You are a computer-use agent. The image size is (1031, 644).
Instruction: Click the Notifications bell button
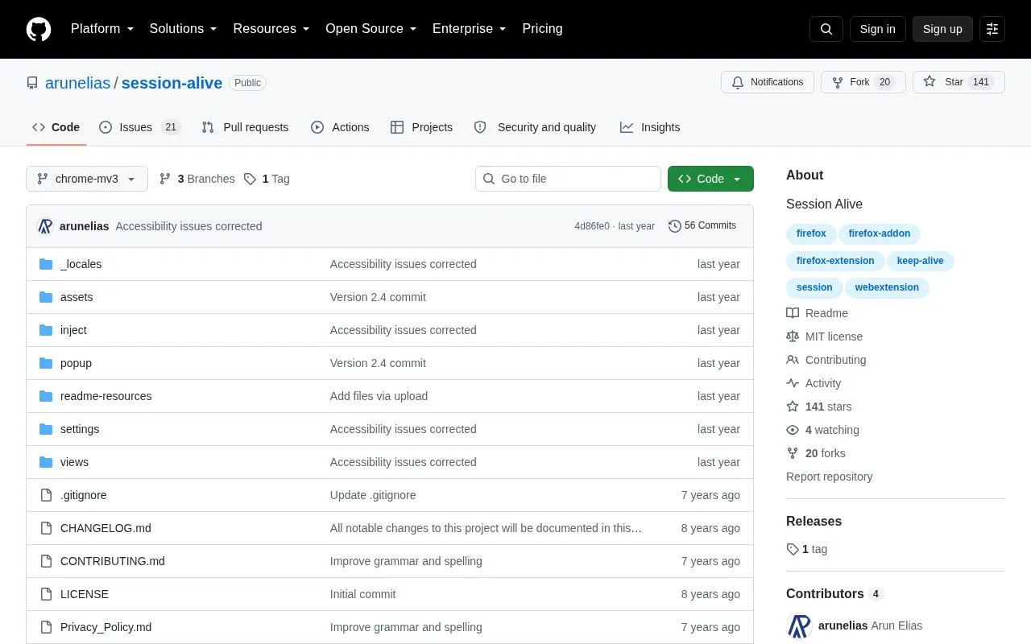(x=768, y=82)
